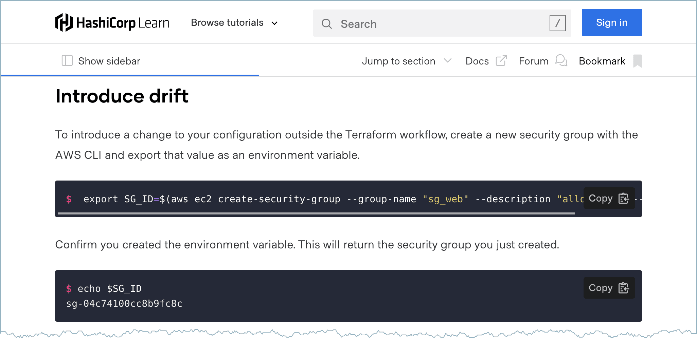
Task: Toggle Show sidebar
Action: [x=109, y=61]
